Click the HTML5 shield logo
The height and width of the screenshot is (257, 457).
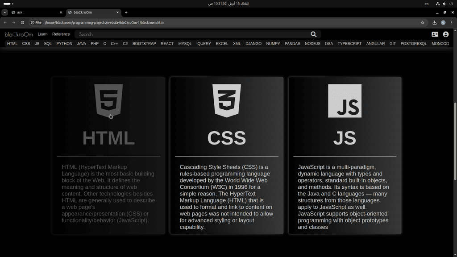(x=108, y=101)
